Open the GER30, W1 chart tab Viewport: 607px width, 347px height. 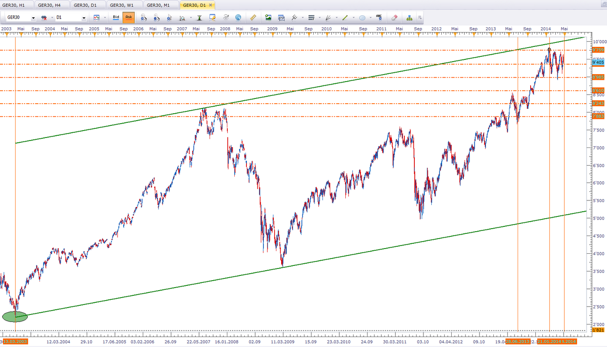(x=124, y=5)
